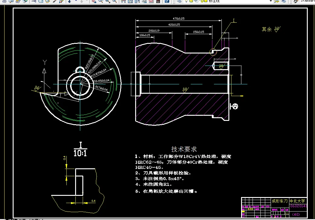315x220 pixels.
Task: Click the Copy icon in toolbar
Action: coord(41,1)
